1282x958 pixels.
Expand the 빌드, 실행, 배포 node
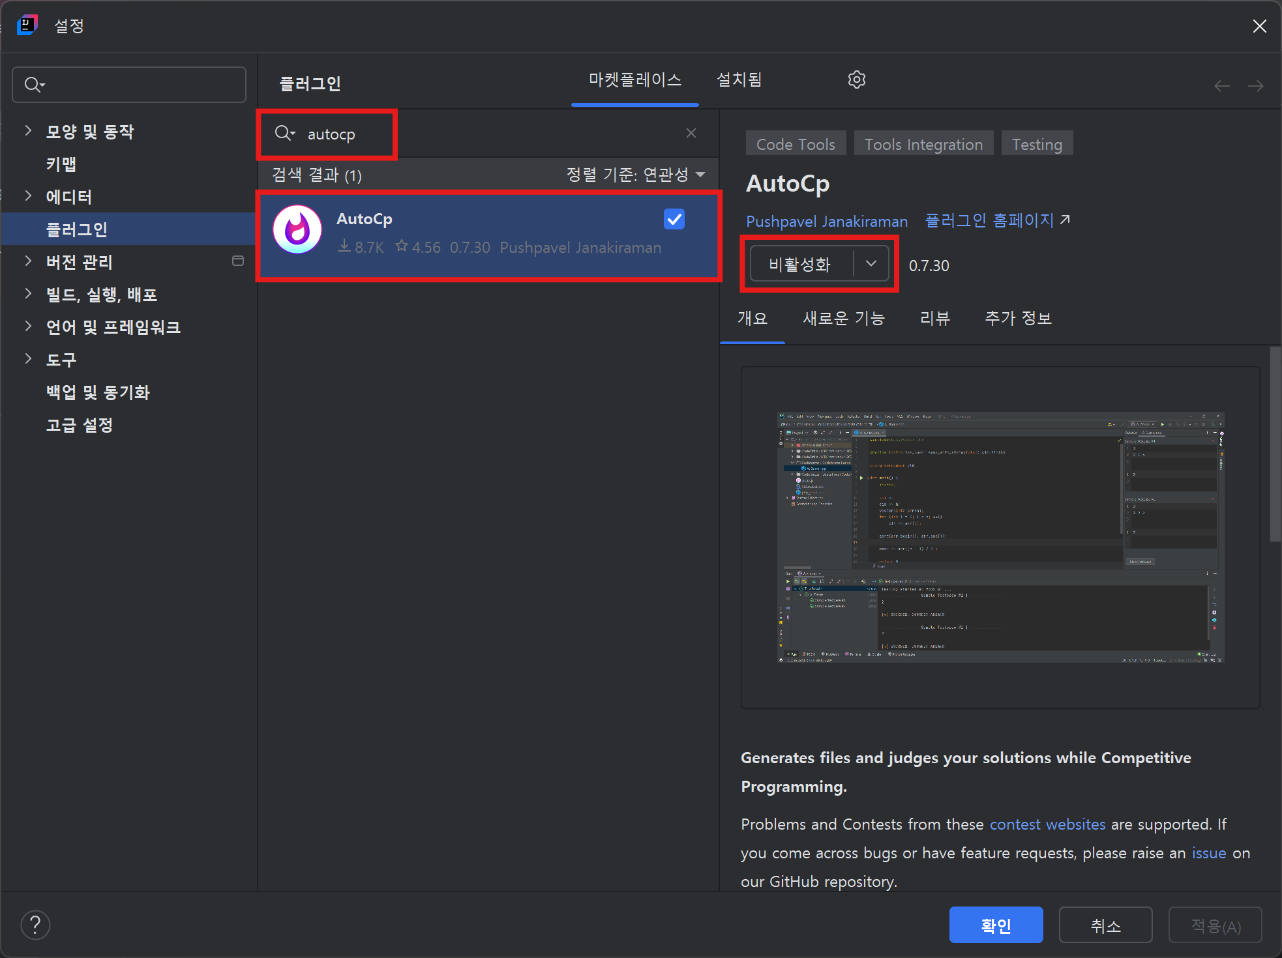tap(28, 293)
